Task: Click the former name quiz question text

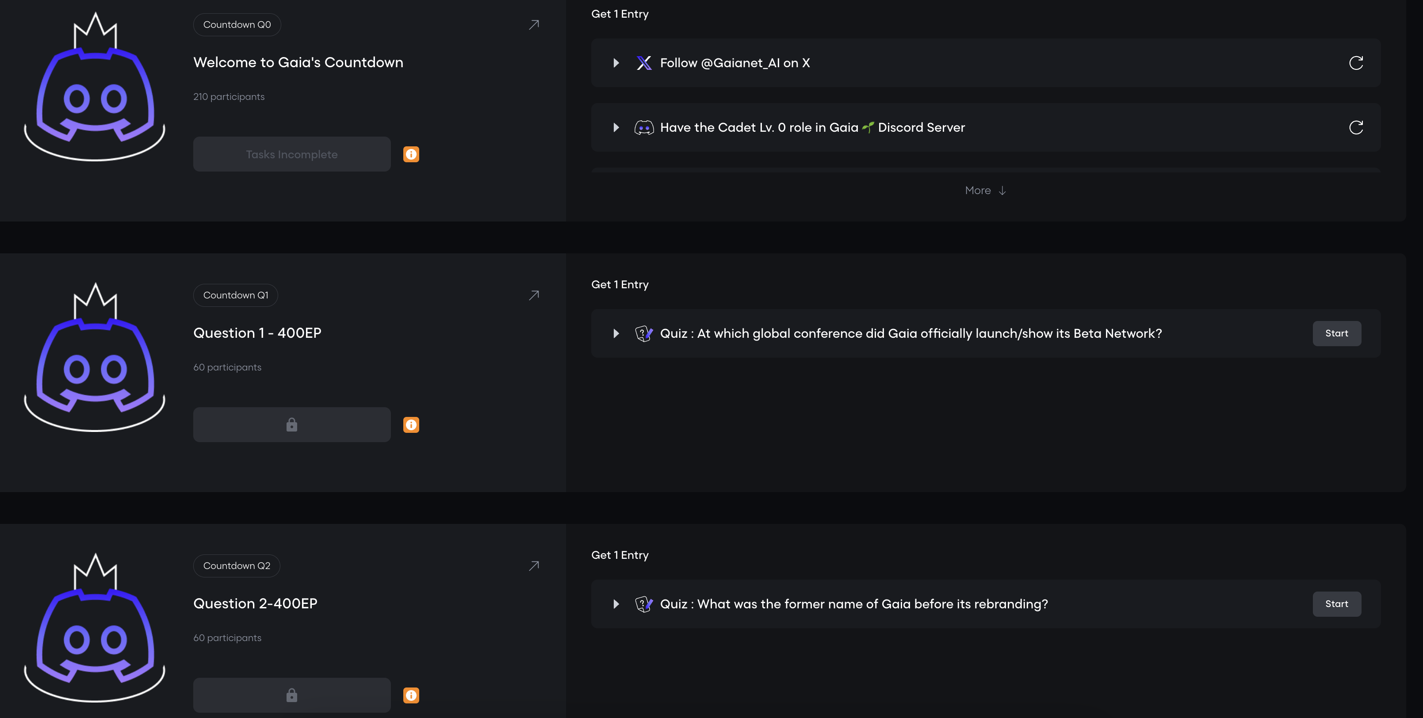Action: pyautogui.click(x=854, y=604)
